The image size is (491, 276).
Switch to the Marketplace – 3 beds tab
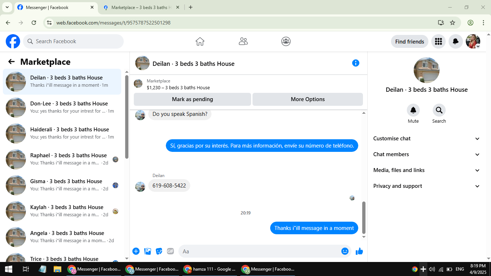[x=142, y=7]
